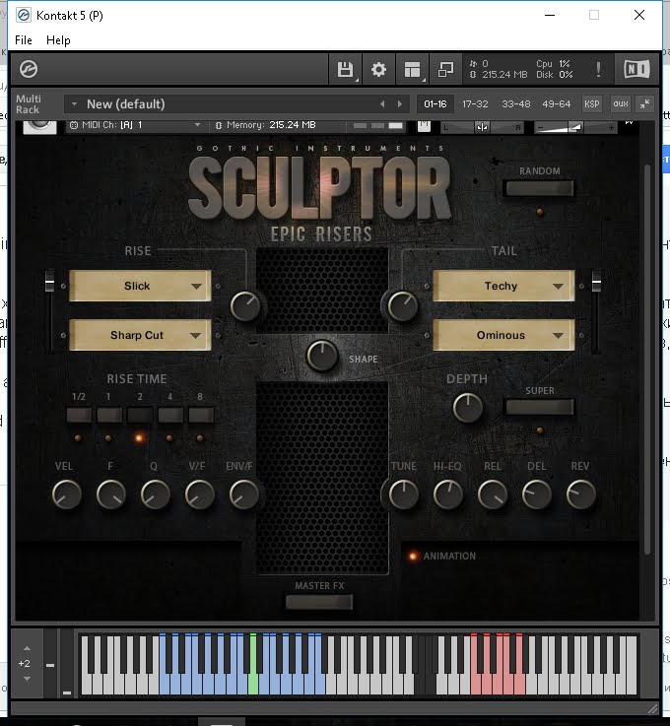Click the REL release knob

(493, 495)
